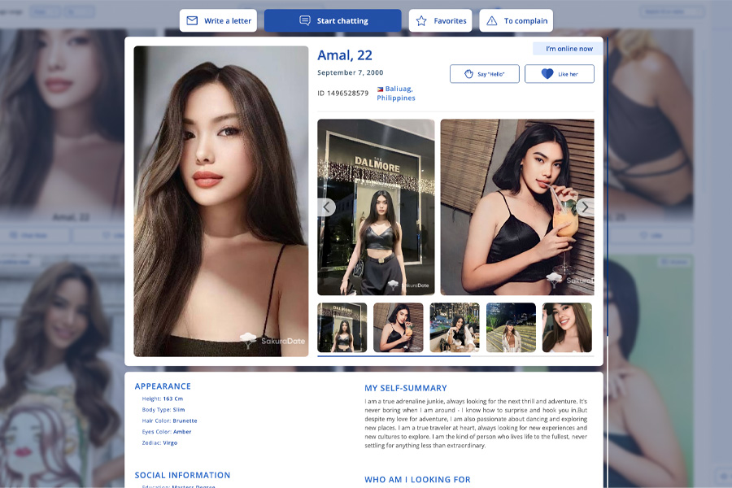Click the envelope icon on Write a letter

(192, 20)
